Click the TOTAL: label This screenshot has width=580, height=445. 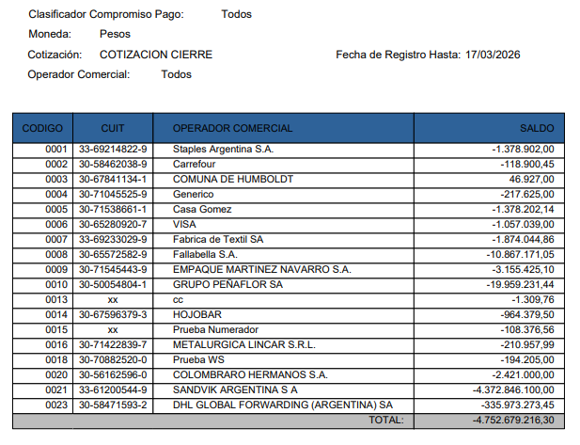(386, 421)
